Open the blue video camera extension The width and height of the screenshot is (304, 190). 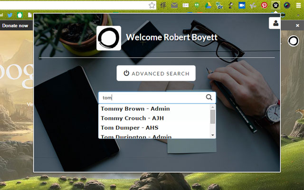242,5
